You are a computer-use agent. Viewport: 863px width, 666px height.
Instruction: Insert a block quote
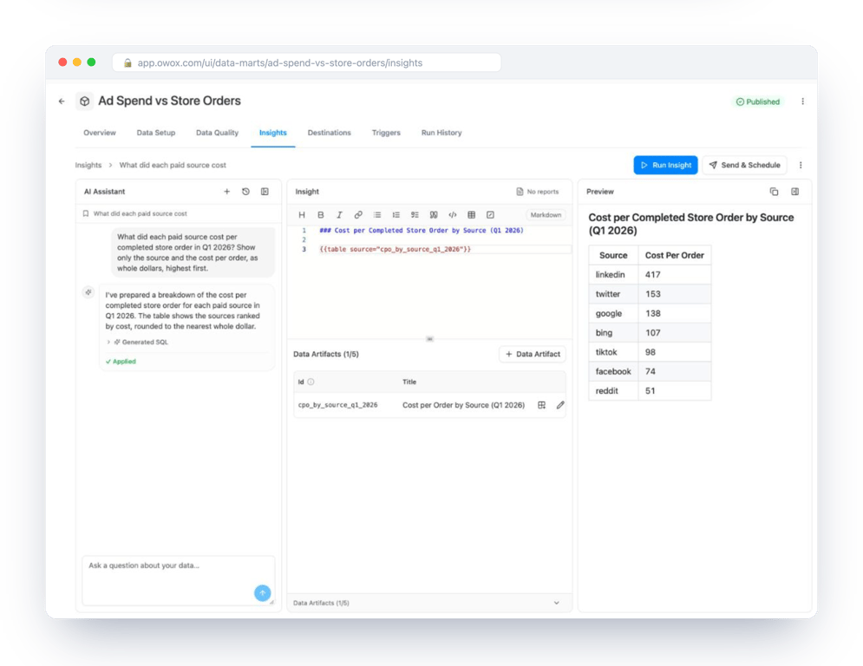pyautogui.click(x=434, y=215)
